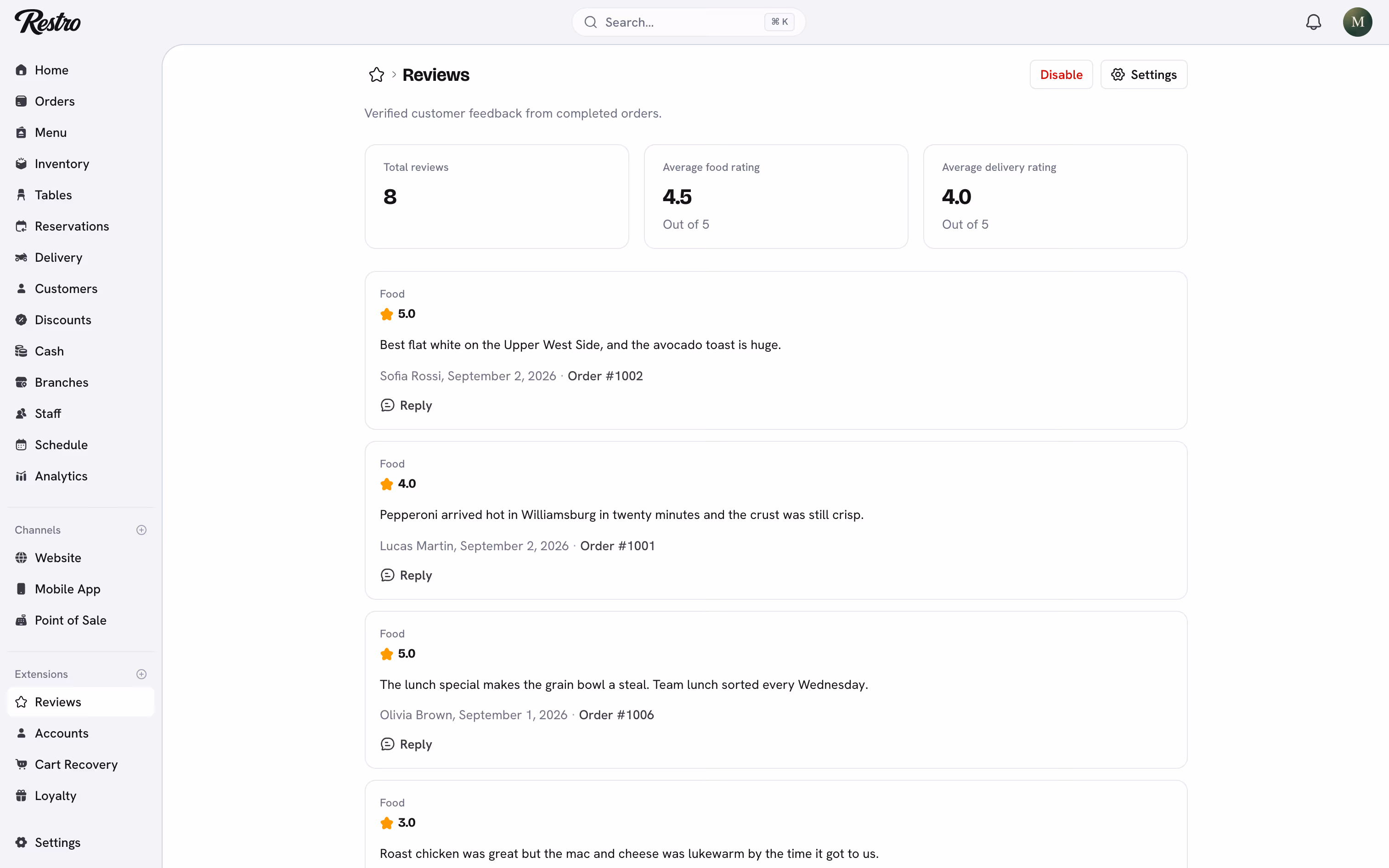Reply to Sofia Rossi's review
This screenshot has height=868, width=1389.
(x=406, y=405)
